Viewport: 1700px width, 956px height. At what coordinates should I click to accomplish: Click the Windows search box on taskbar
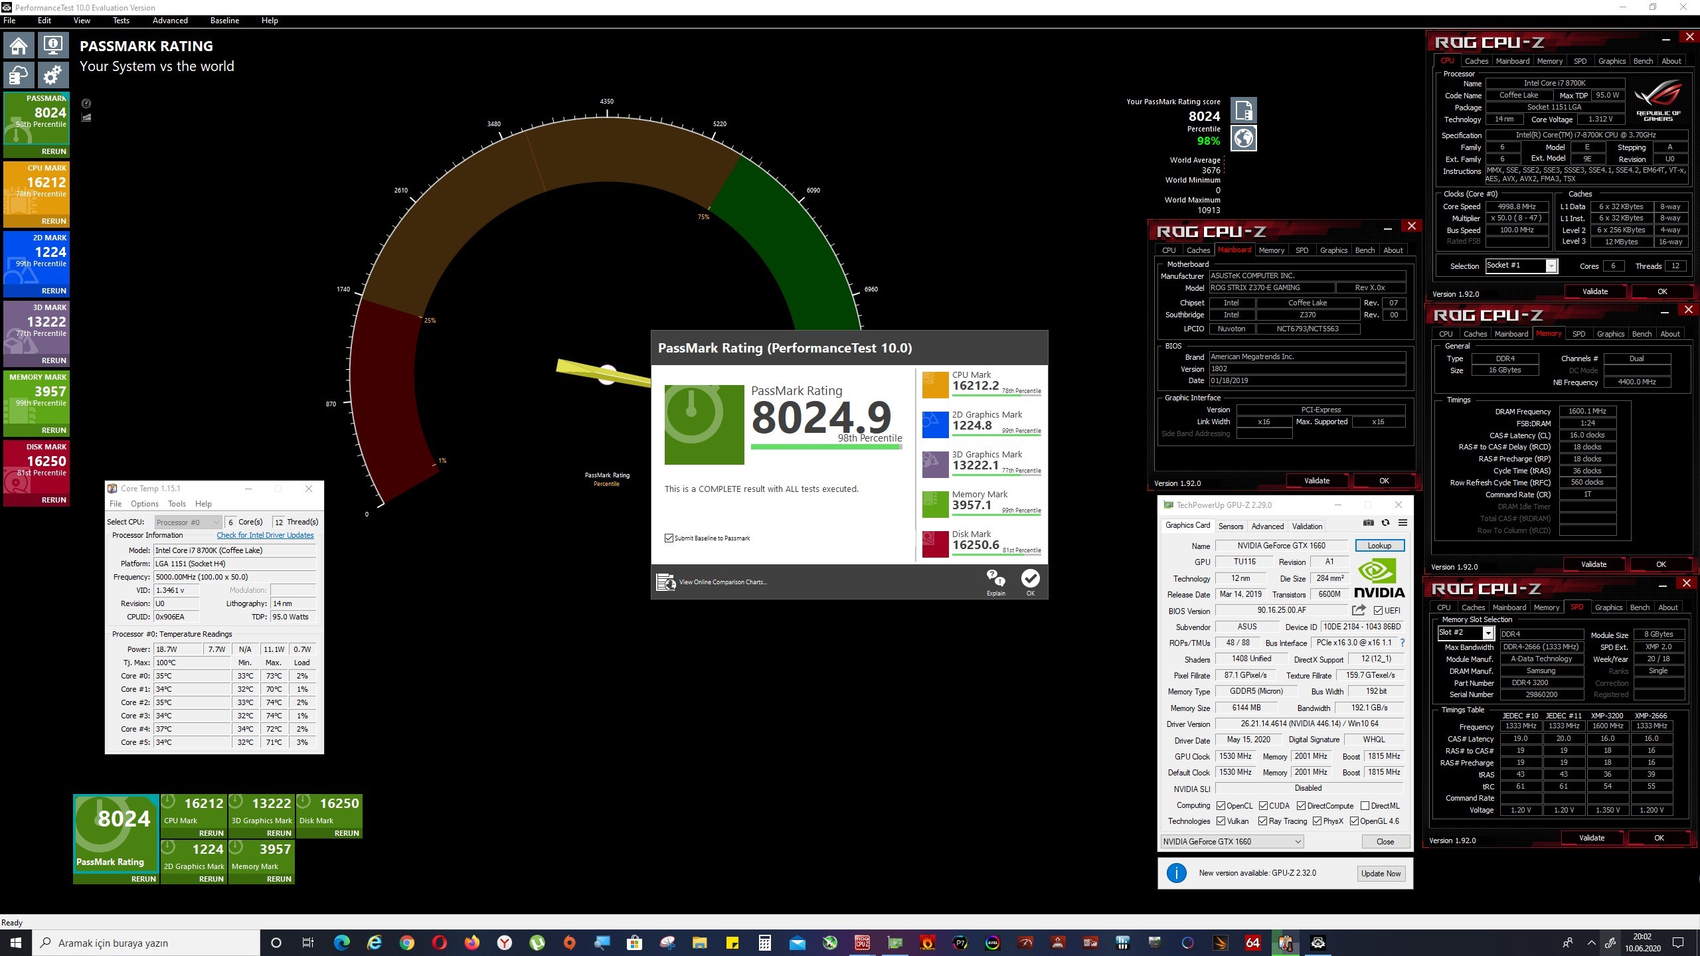point(146,943)
